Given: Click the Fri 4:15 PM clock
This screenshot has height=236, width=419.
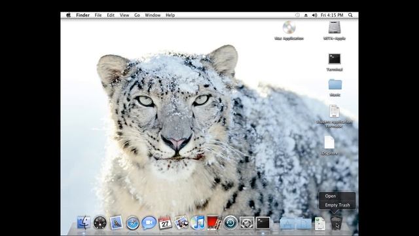Looking at the screenshot, I should click(332, 15).
